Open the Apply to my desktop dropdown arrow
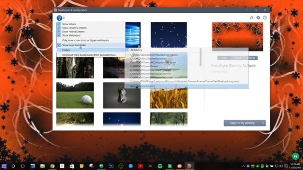The image size is (303, 170). tap(263, 123)
